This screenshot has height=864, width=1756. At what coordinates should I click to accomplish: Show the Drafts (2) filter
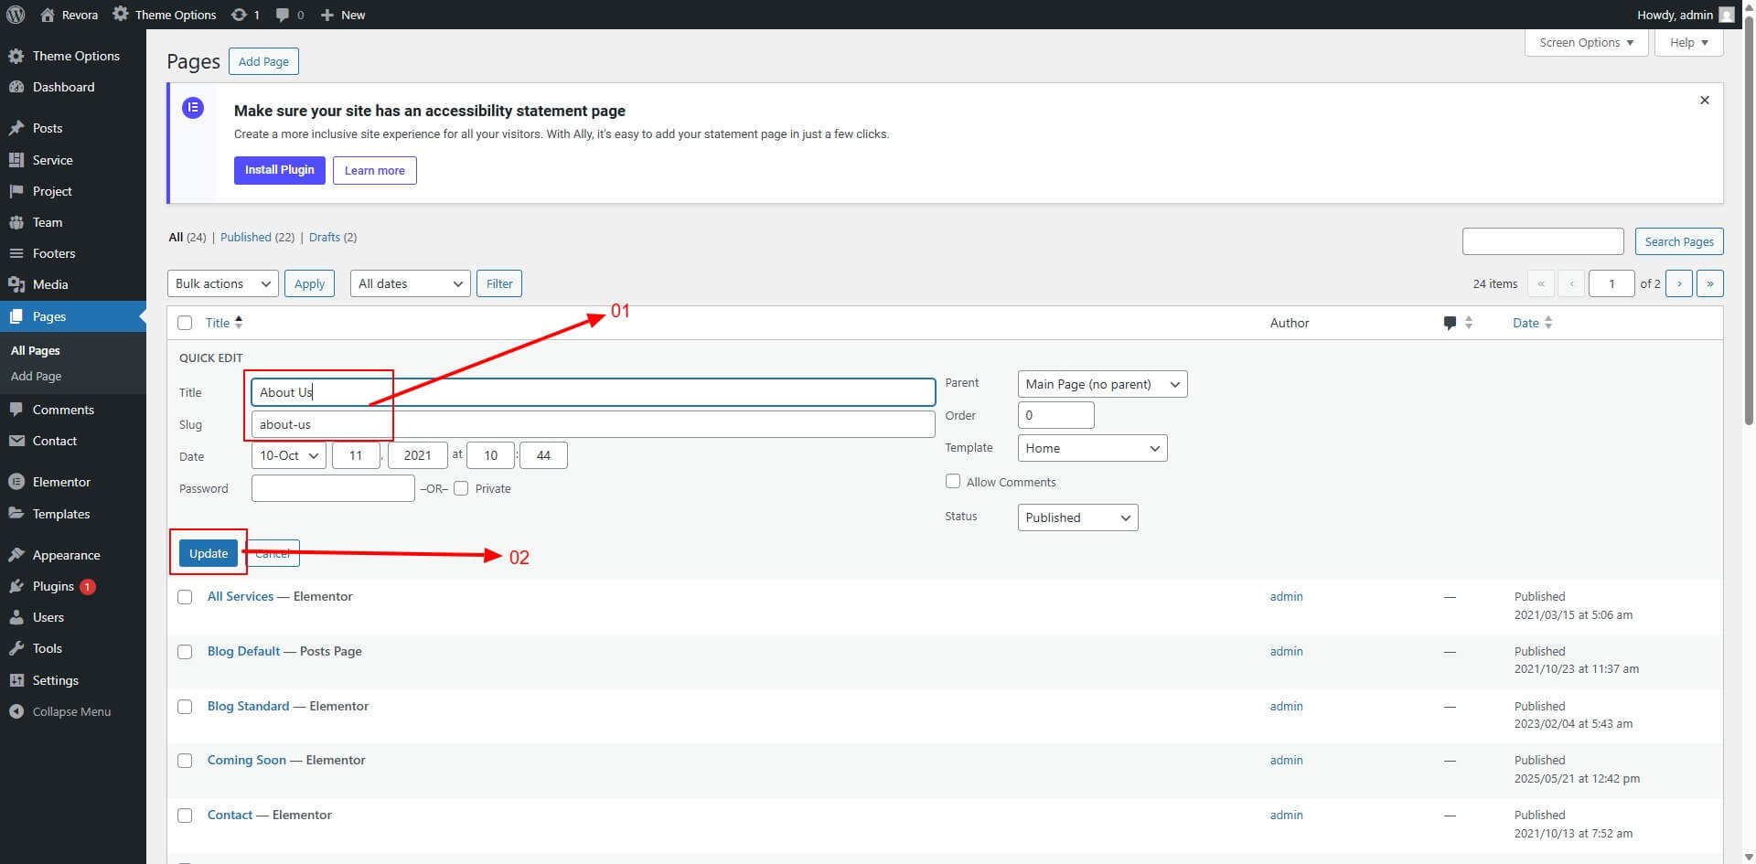(x=333, y=237)
